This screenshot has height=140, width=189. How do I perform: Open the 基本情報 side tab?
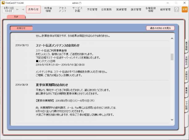coord(186,45)
